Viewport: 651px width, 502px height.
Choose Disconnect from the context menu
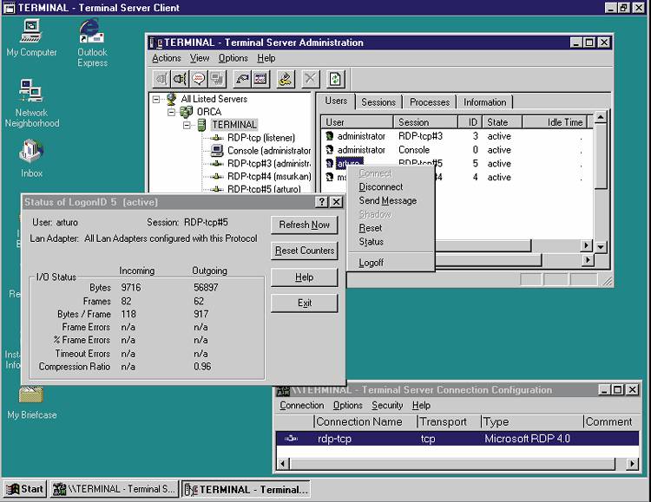click(381, 186)
